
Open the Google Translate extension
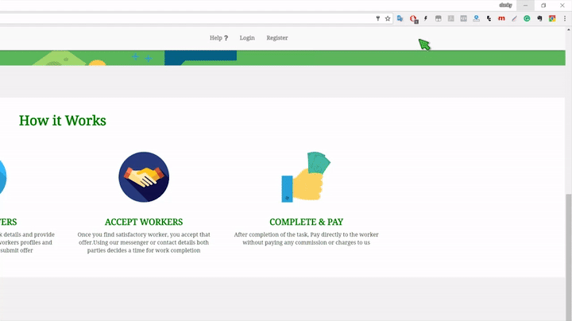400,18
